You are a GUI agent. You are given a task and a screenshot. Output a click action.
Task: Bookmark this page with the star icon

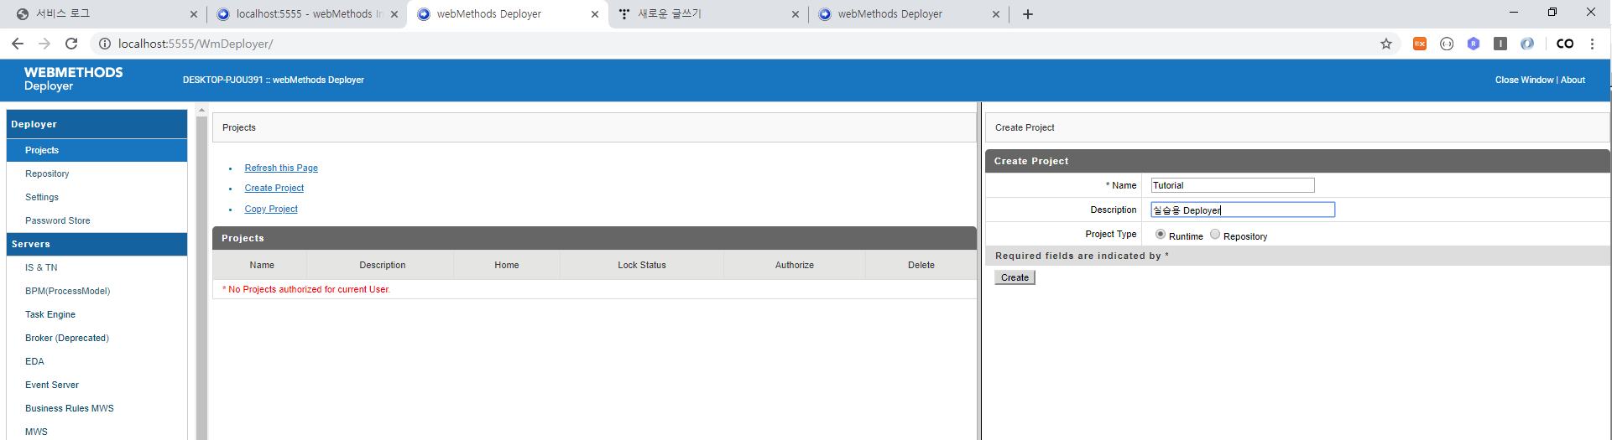(x=1386, y=44)
